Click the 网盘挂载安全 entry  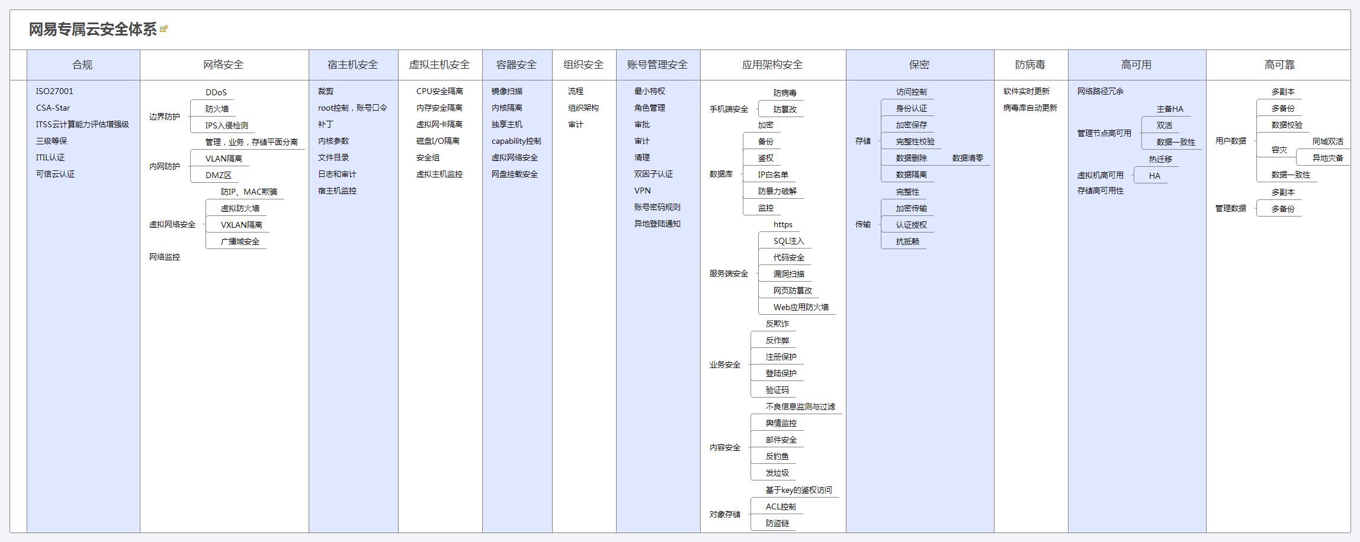pos(515,174)
